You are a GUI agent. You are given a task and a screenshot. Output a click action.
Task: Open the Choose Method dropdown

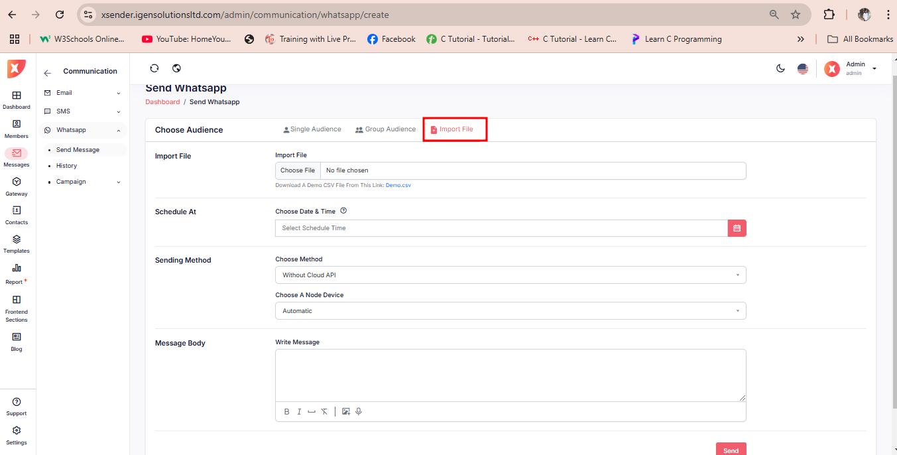pyautogui.click(x=510, y=275)
